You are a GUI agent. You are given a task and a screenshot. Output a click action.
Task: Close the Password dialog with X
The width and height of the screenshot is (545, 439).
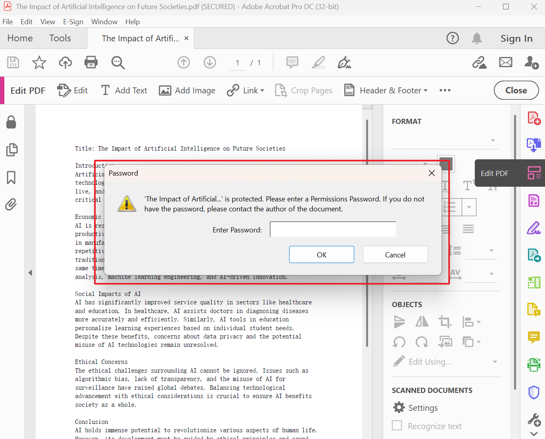432,173
